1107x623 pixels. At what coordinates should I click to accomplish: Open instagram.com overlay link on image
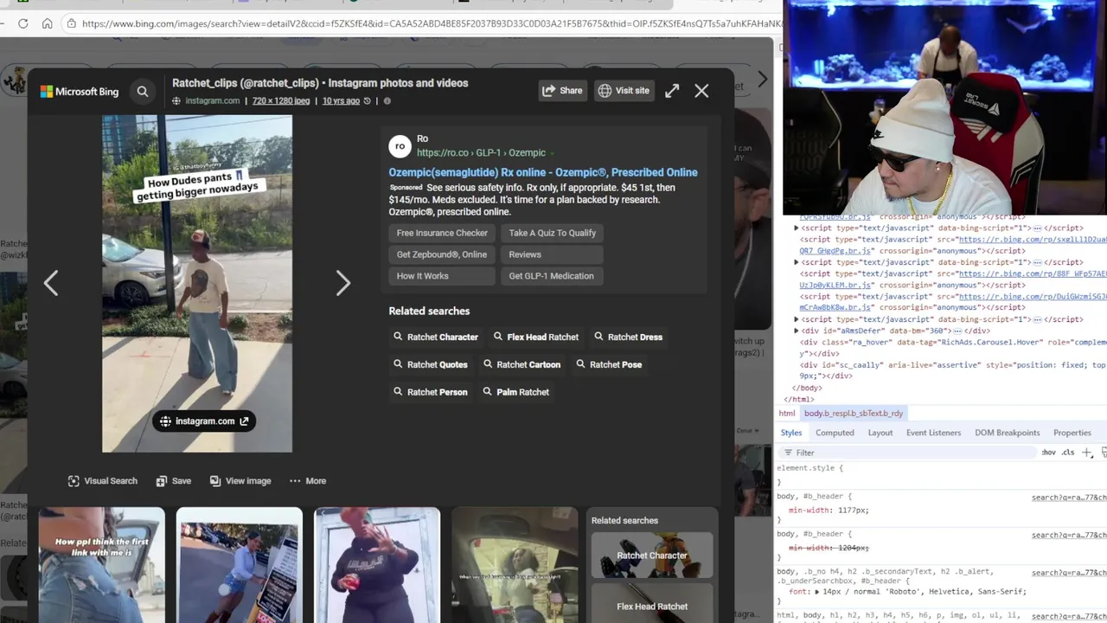204,421
